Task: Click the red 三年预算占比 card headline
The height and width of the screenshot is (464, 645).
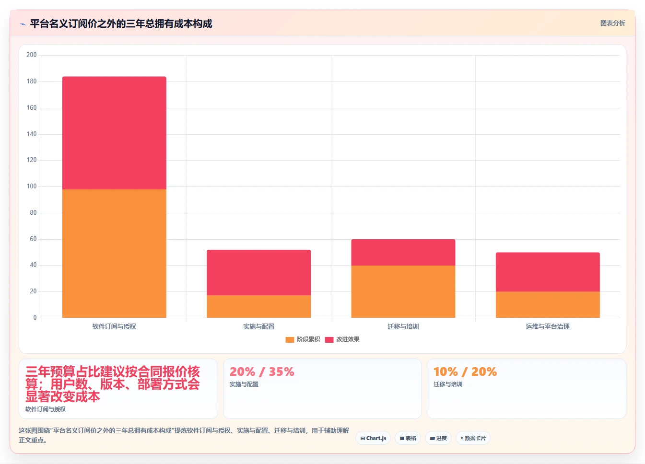Action: (x=113, y=384)
